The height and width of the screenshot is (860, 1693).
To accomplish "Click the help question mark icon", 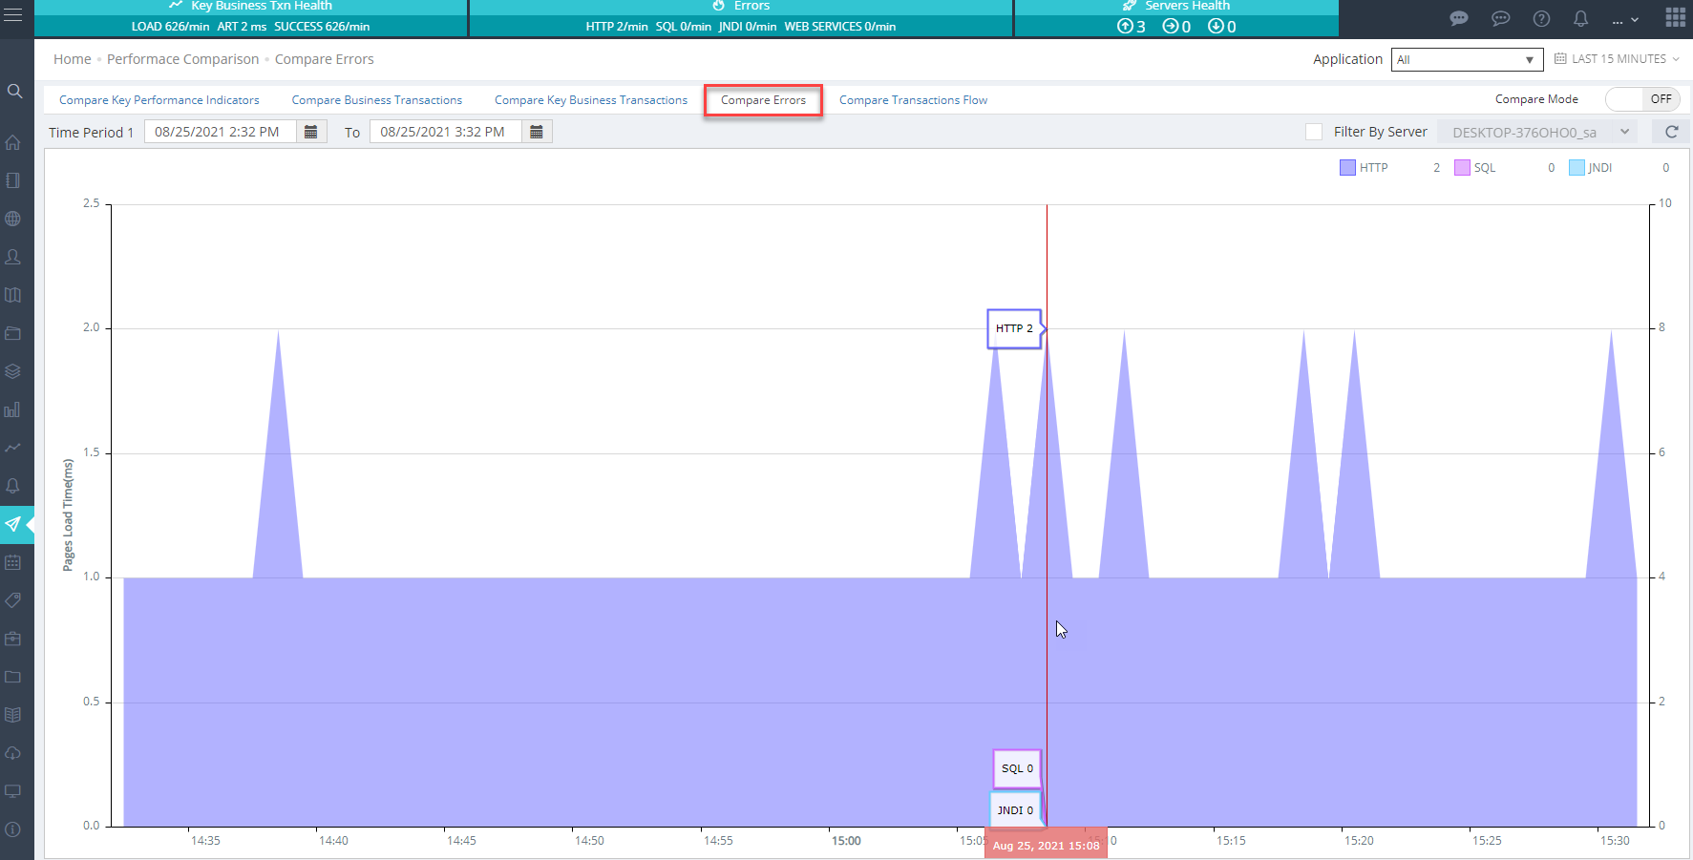I will (x=1541, y=18).
